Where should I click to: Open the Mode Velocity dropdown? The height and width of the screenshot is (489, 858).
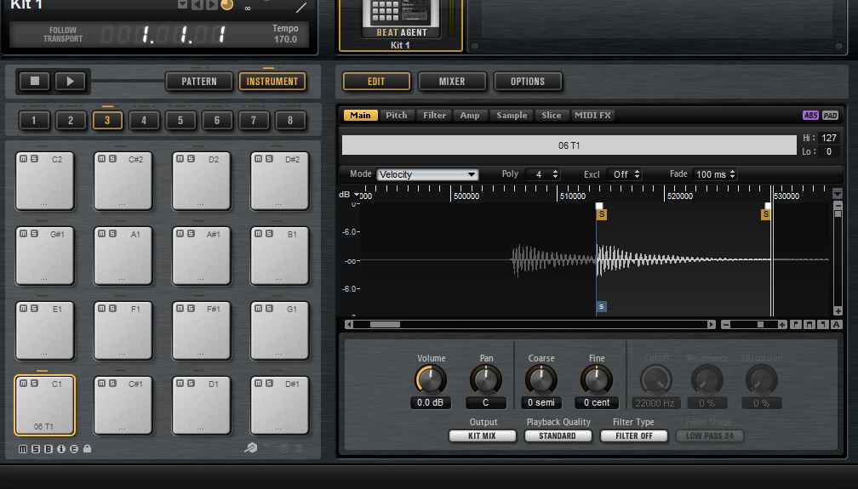click(x=426, y=174)
